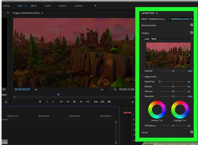
Task: Go to Out point
Action: click(x=88, y=102)
